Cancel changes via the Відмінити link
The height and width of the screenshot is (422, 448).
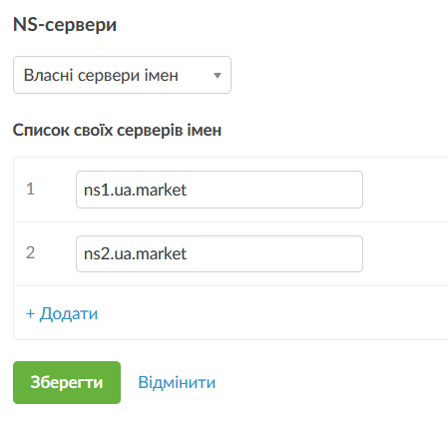pyautogui.click(x=177, y=382)
